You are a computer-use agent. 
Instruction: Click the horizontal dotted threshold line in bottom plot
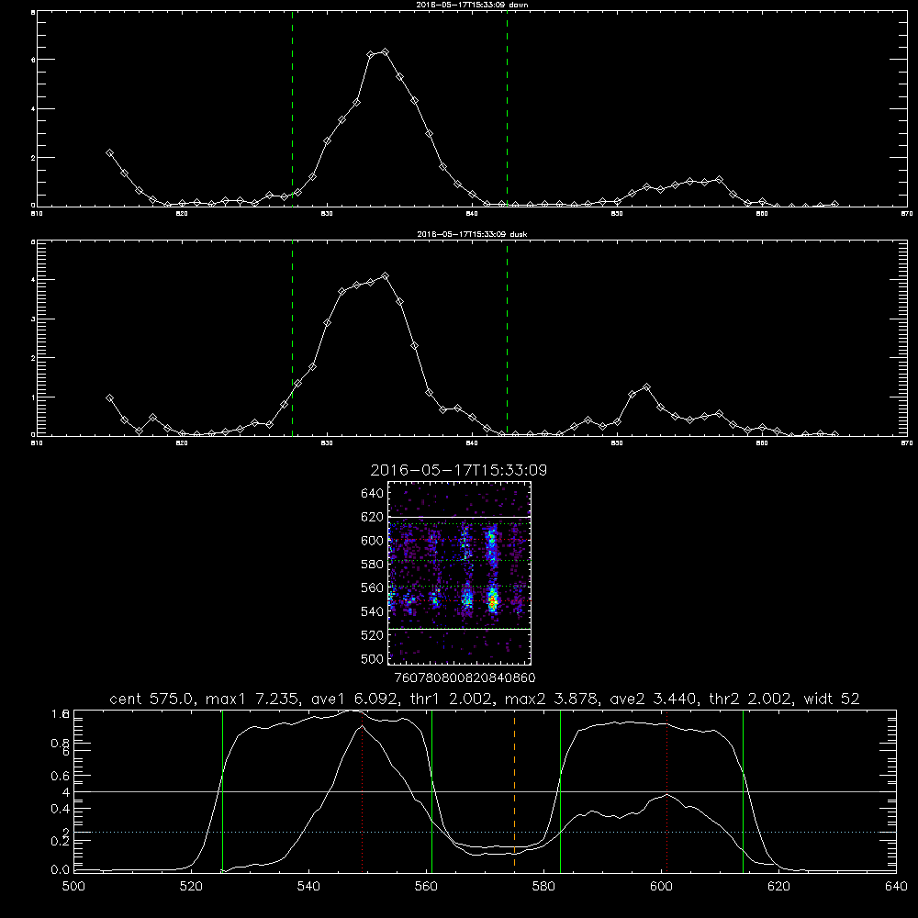click(485, 832)
